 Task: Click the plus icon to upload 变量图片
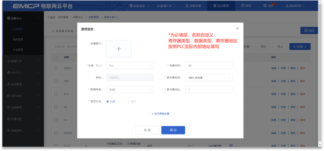(119, 49)
